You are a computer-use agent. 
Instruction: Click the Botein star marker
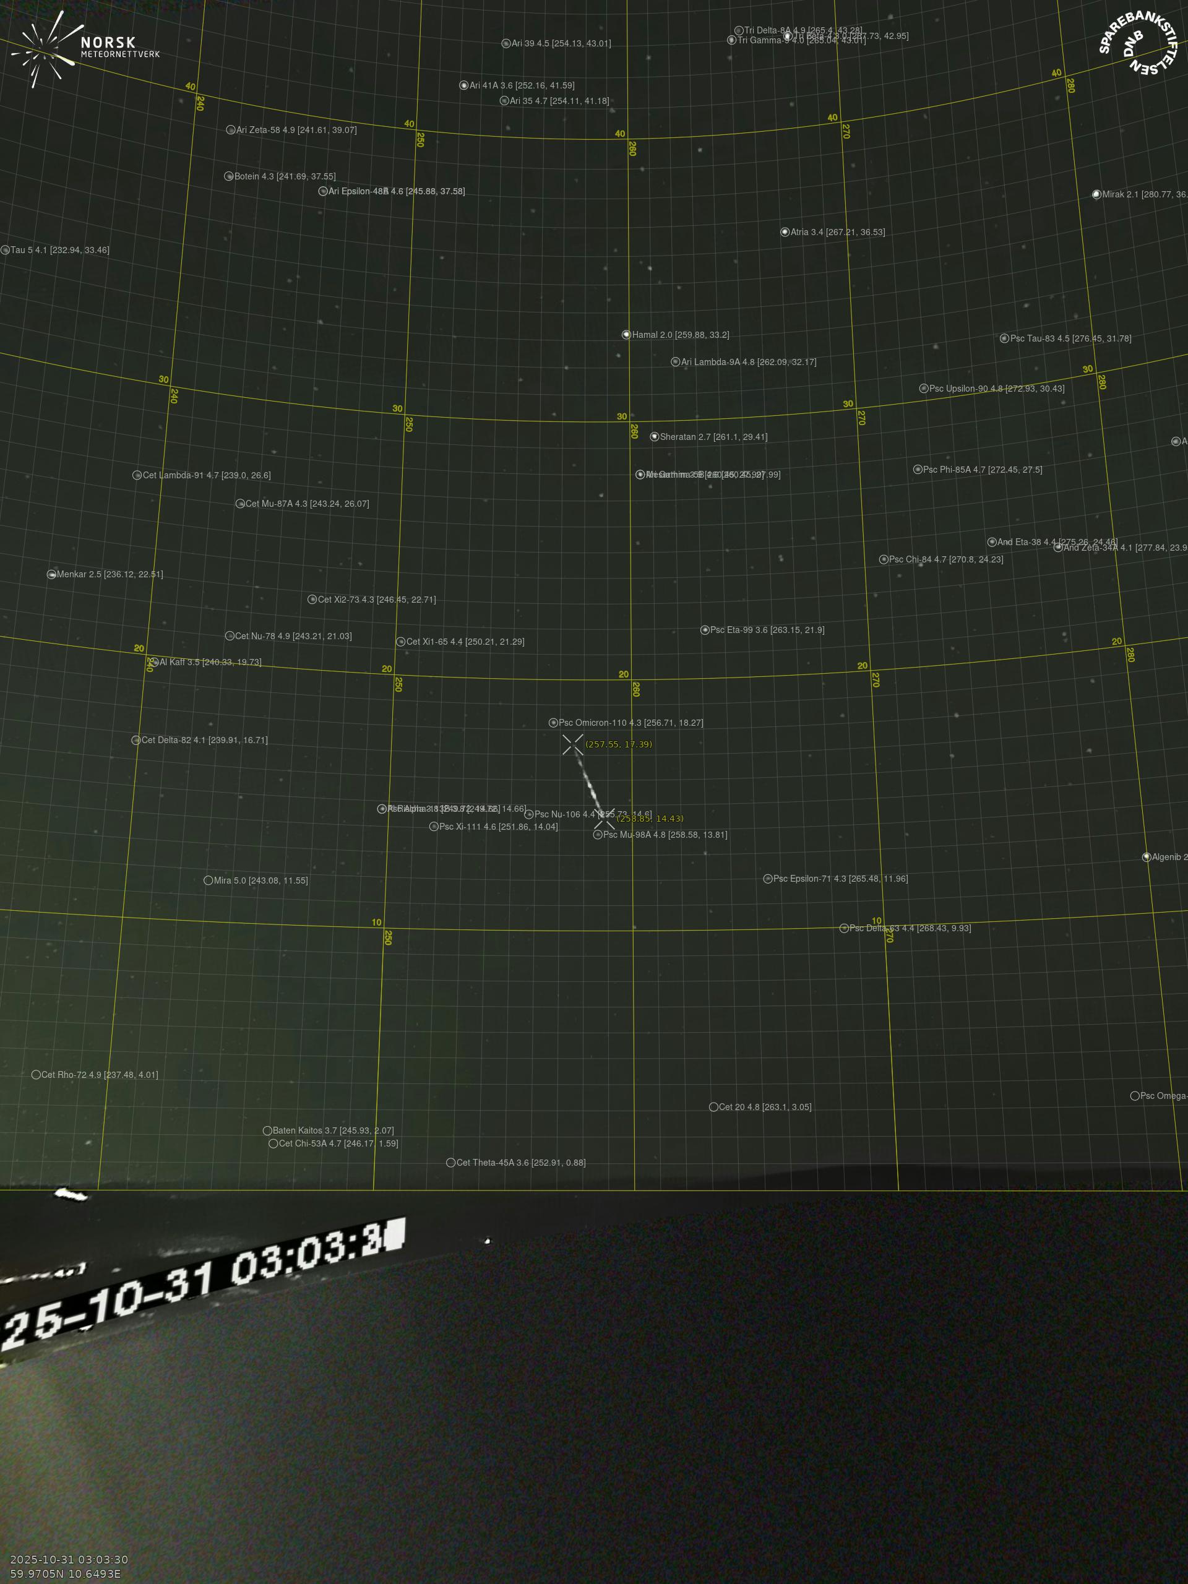tap(229, 176)
